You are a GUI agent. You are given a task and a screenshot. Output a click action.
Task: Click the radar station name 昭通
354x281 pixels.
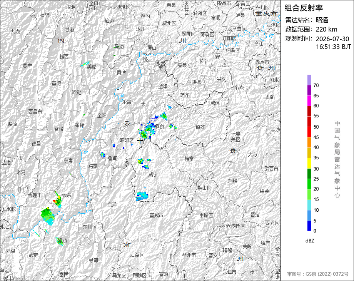pyautogui.click(x=322, y=20)
